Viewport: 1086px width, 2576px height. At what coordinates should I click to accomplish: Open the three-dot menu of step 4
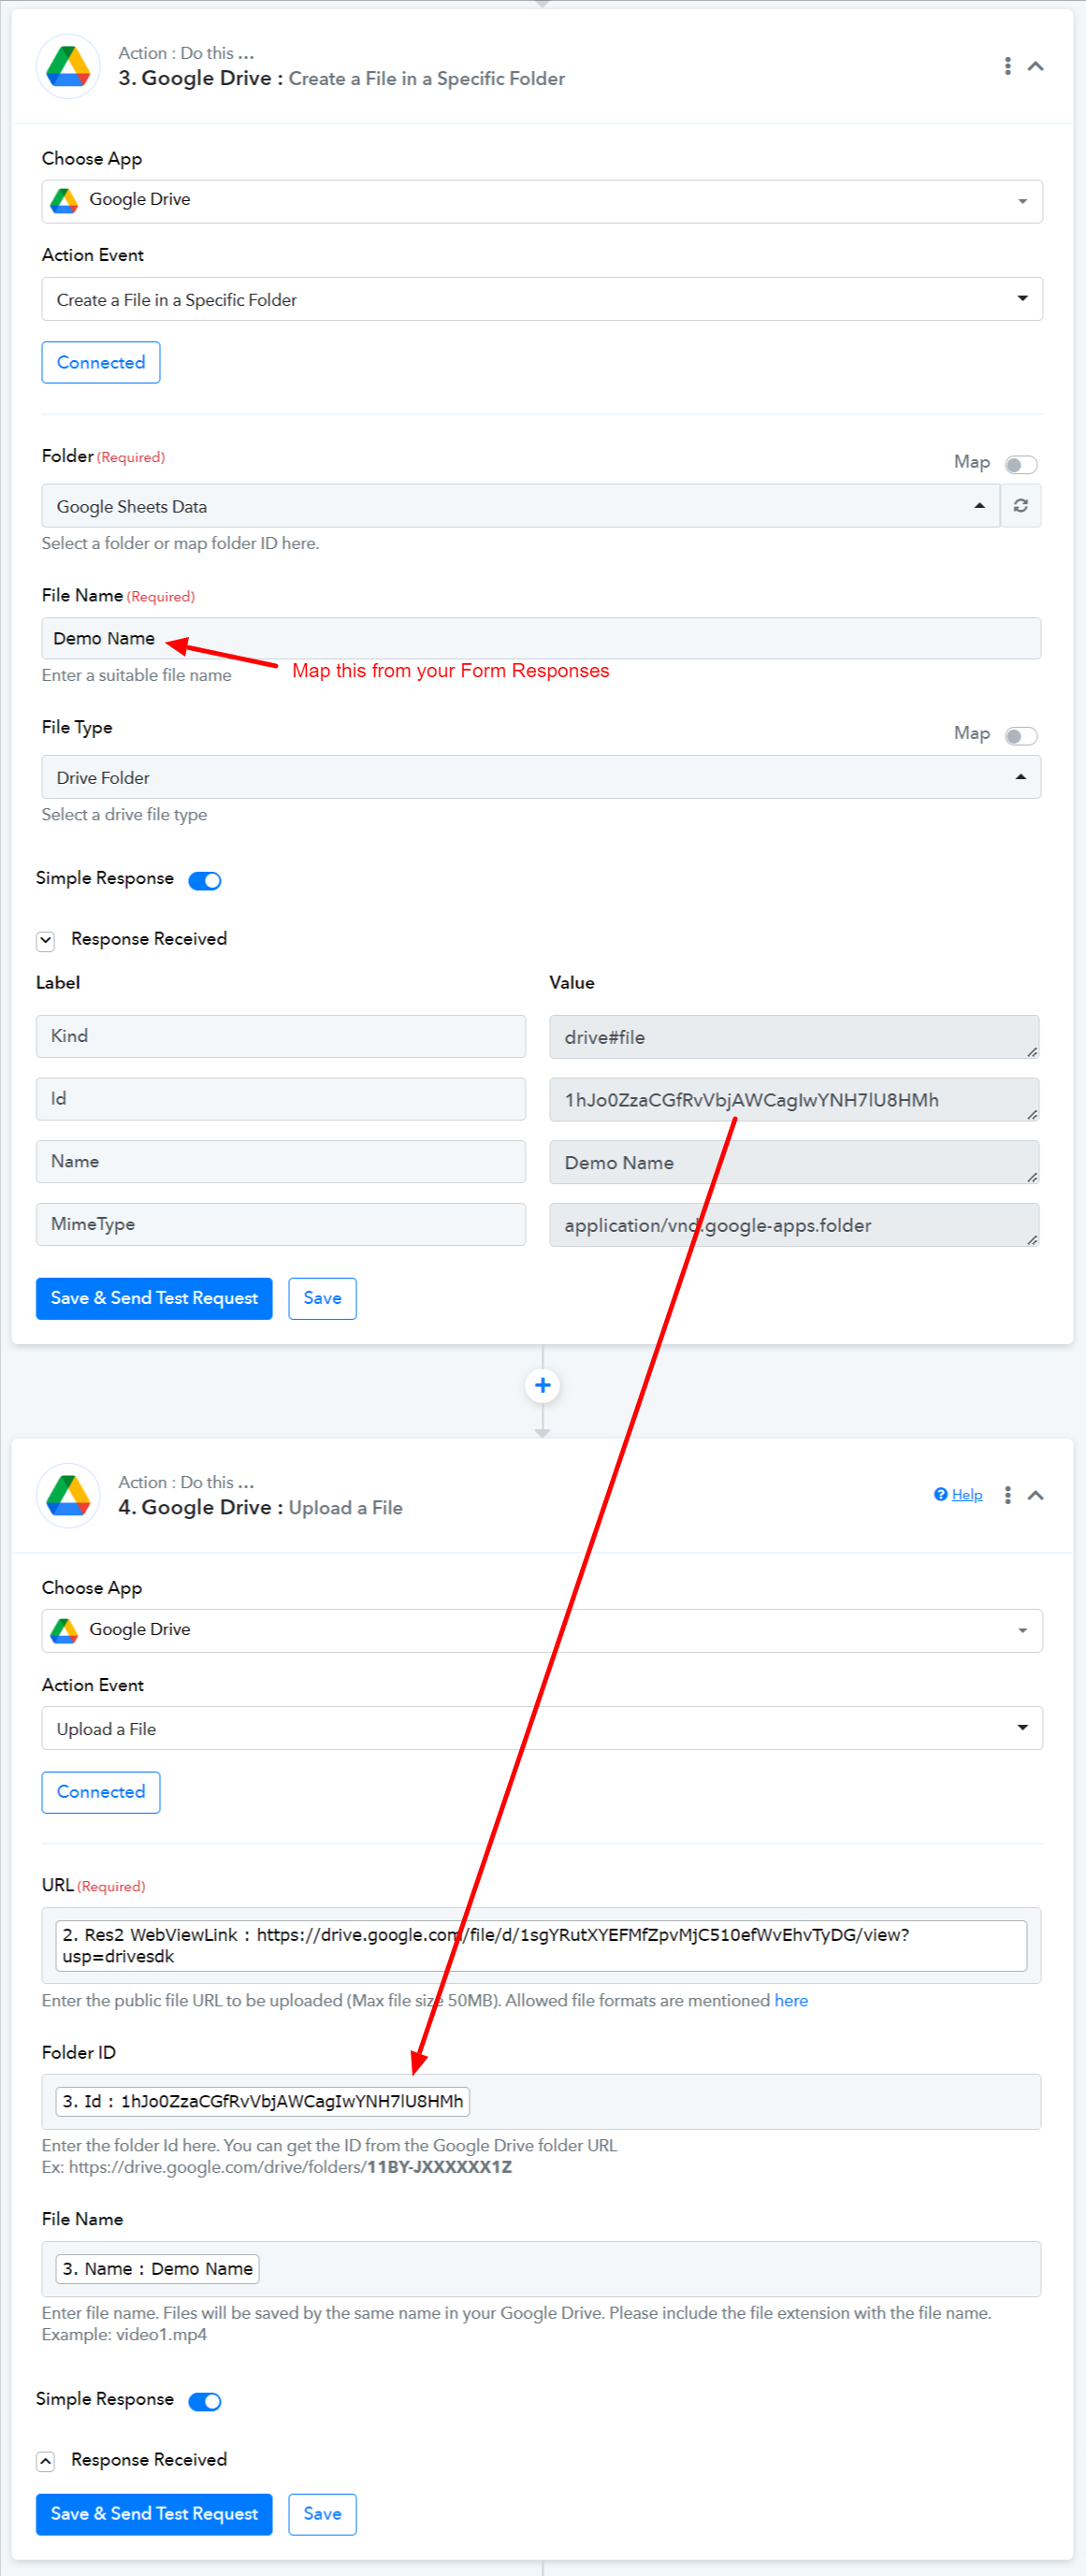coord(1007,1495)
